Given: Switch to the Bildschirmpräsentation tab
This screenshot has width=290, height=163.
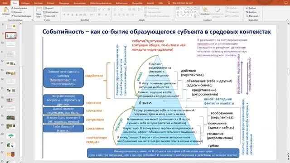Looking at the screenshot, I should click(x=101, y=3).
